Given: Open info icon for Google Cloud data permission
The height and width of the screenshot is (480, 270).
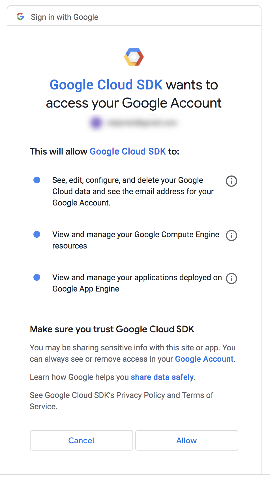Looking at the screenshot, I should coord(231,181).
